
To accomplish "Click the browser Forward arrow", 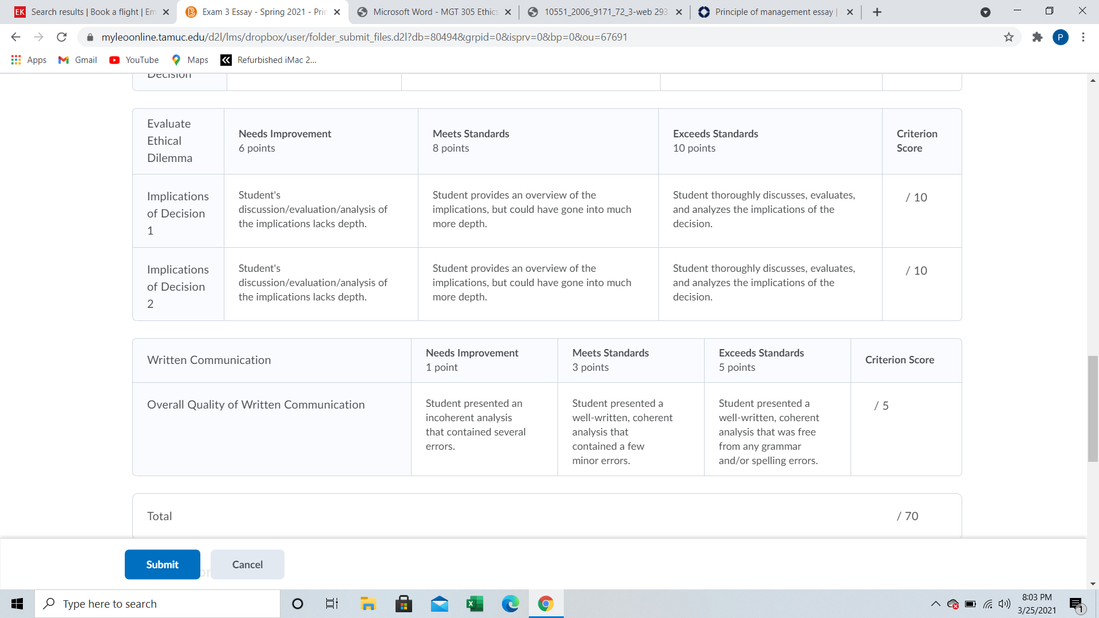I will [x=38, y=37].
